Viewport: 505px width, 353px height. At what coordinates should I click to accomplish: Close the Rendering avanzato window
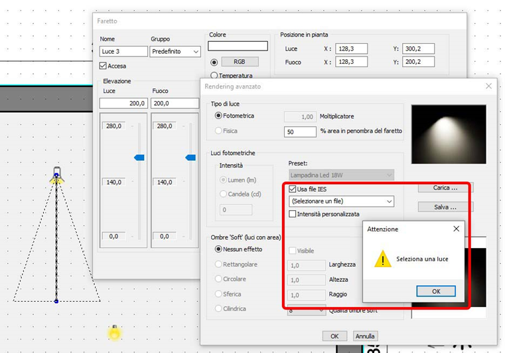[x=488, y=86]
